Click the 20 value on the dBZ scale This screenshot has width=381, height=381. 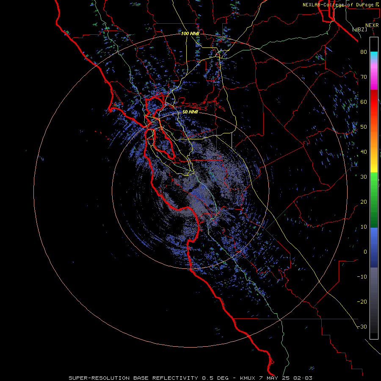pos(364,202)
